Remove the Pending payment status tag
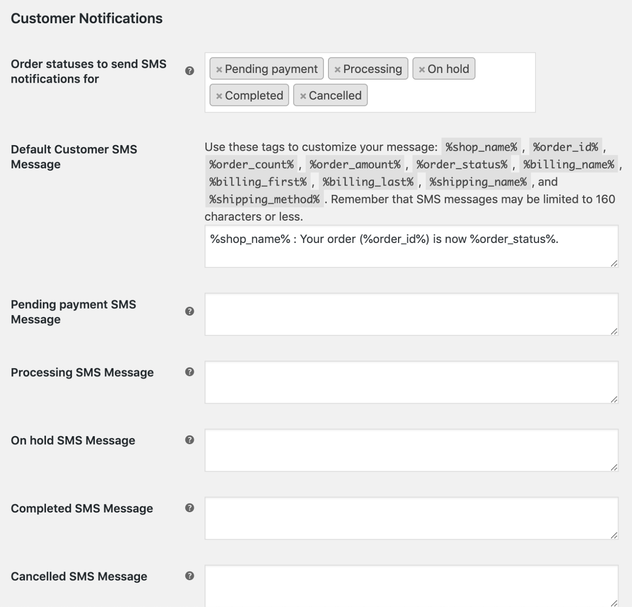The height and width of the screenshot is (607, 632). tap(218, 69)
